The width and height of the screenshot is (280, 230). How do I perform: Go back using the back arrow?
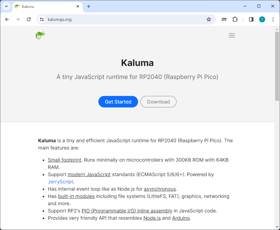(7, 19)
